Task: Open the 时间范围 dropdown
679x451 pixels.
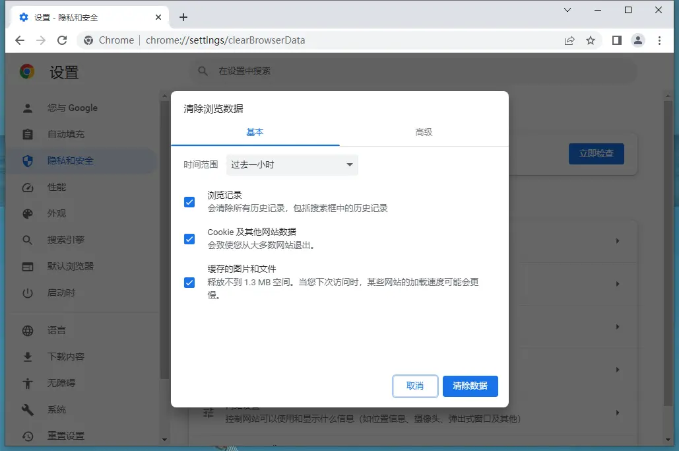Action: pyautogui.click(x=292, y=164)
